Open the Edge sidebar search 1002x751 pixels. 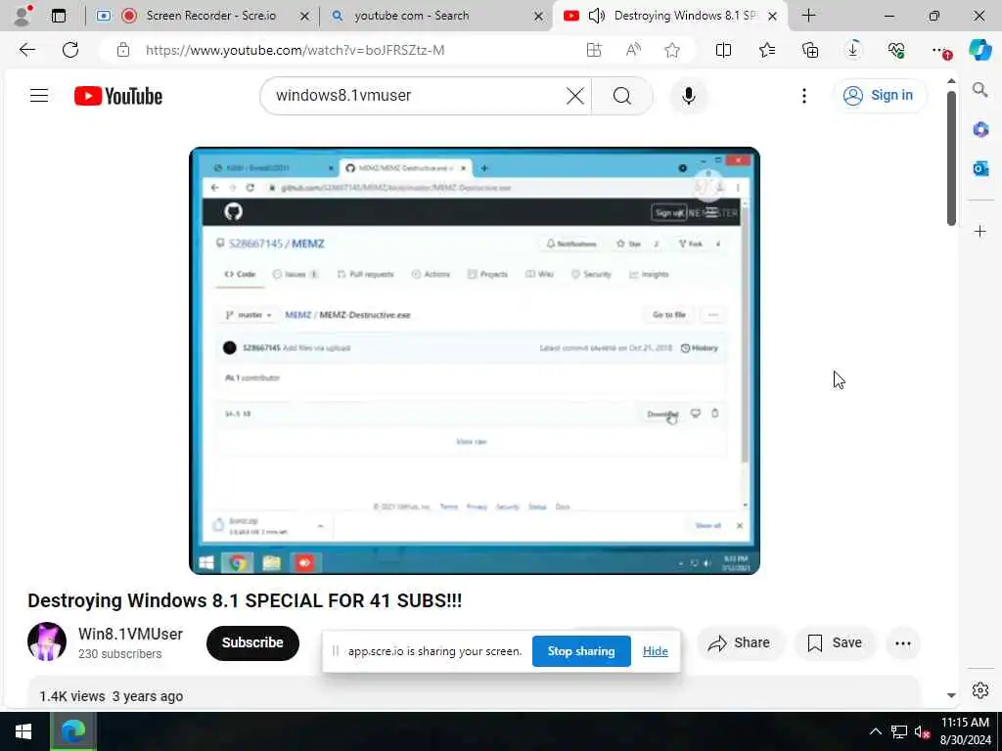(980, 90)
